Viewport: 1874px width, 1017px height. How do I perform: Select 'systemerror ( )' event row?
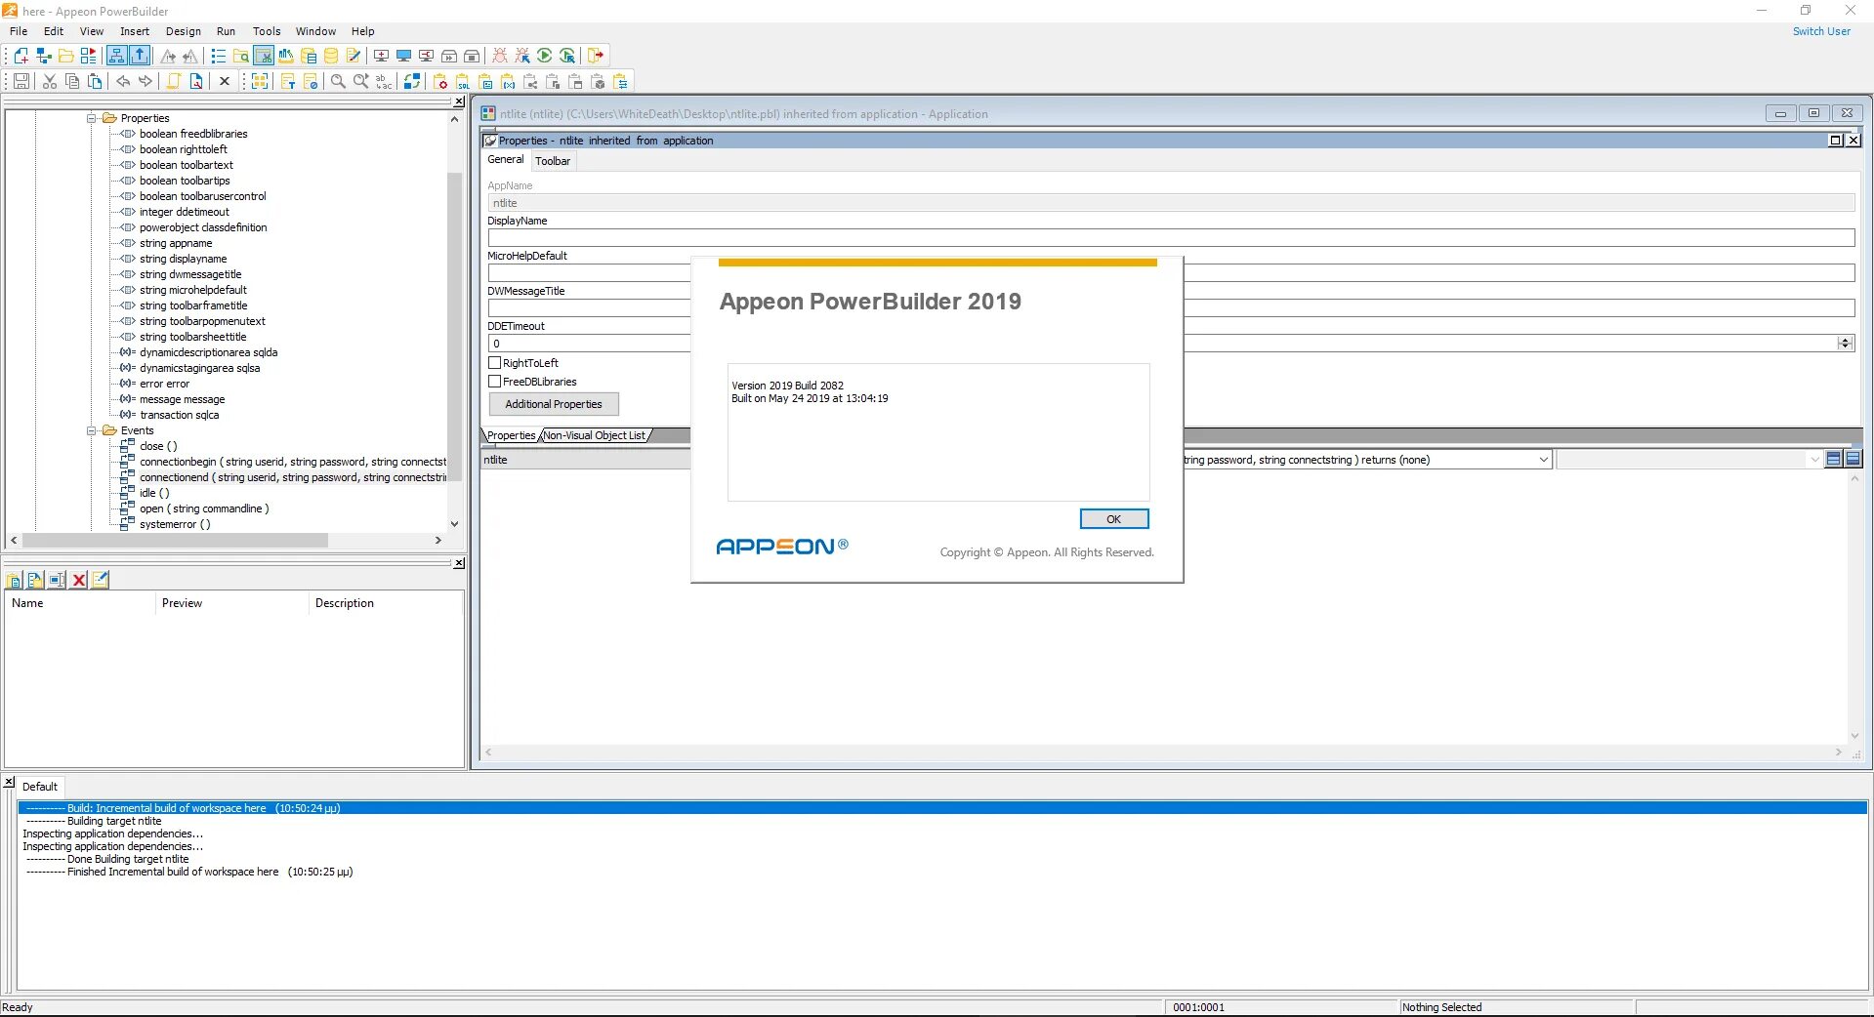point(175,524)
